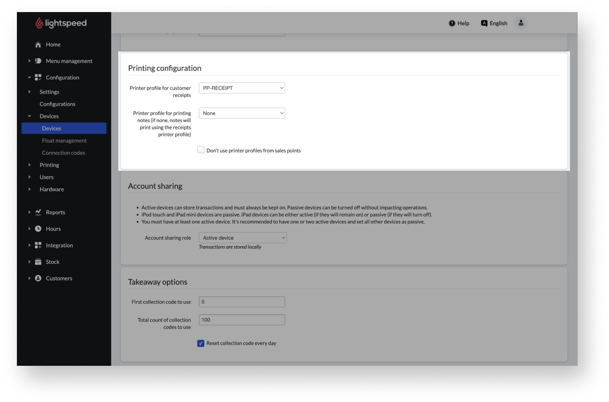
Task: Expand the Hours arrow
Action: click(x=29, y=229)
